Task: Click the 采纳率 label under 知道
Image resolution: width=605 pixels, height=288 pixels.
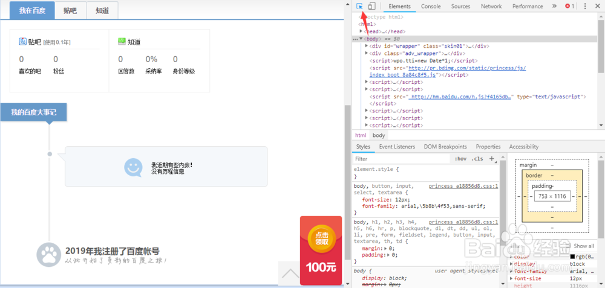Action: tap(153, 71)
